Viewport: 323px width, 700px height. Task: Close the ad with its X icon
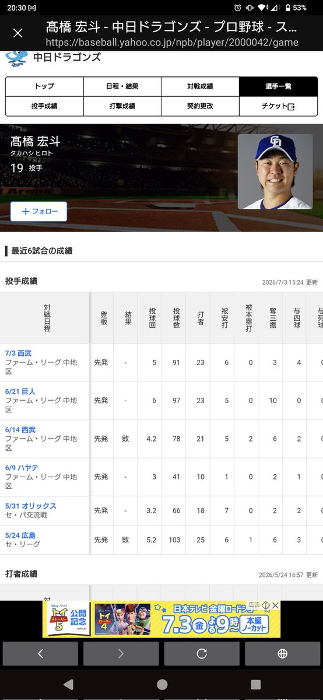[x=275, y=605]
